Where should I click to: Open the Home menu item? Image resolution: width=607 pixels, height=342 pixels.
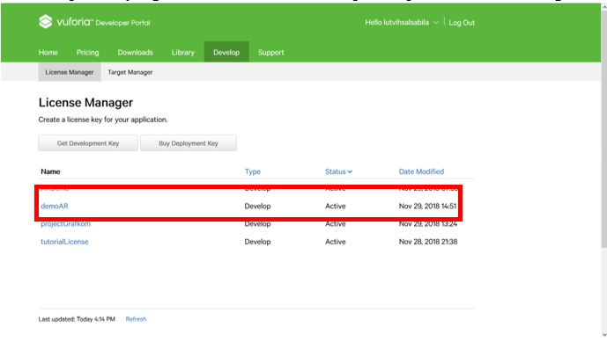48,52
